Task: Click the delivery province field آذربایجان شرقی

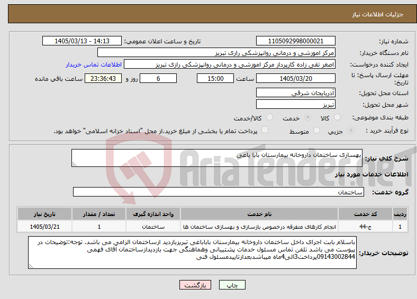Action: (x=296, y=92)
